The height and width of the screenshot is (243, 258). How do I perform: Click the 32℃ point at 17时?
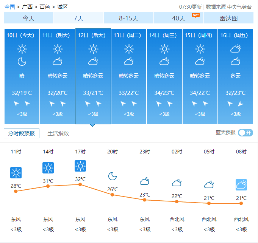pyautogui.click(x=80, y=184)
